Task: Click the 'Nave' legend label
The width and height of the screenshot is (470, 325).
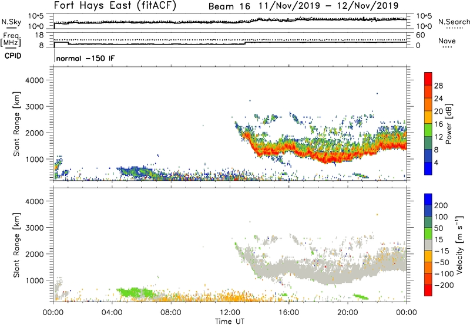Action: click(x=447, y=41)
